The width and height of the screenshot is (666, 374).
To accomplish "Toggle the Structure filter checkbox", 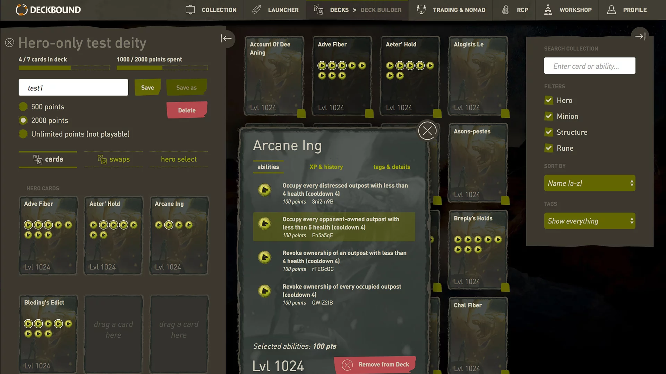I will tap(549, 132).
